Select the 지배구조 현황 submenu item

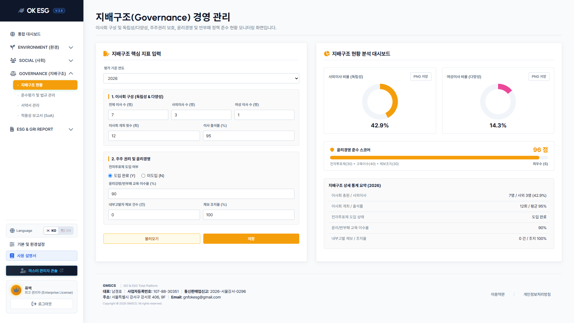point(45,85)
